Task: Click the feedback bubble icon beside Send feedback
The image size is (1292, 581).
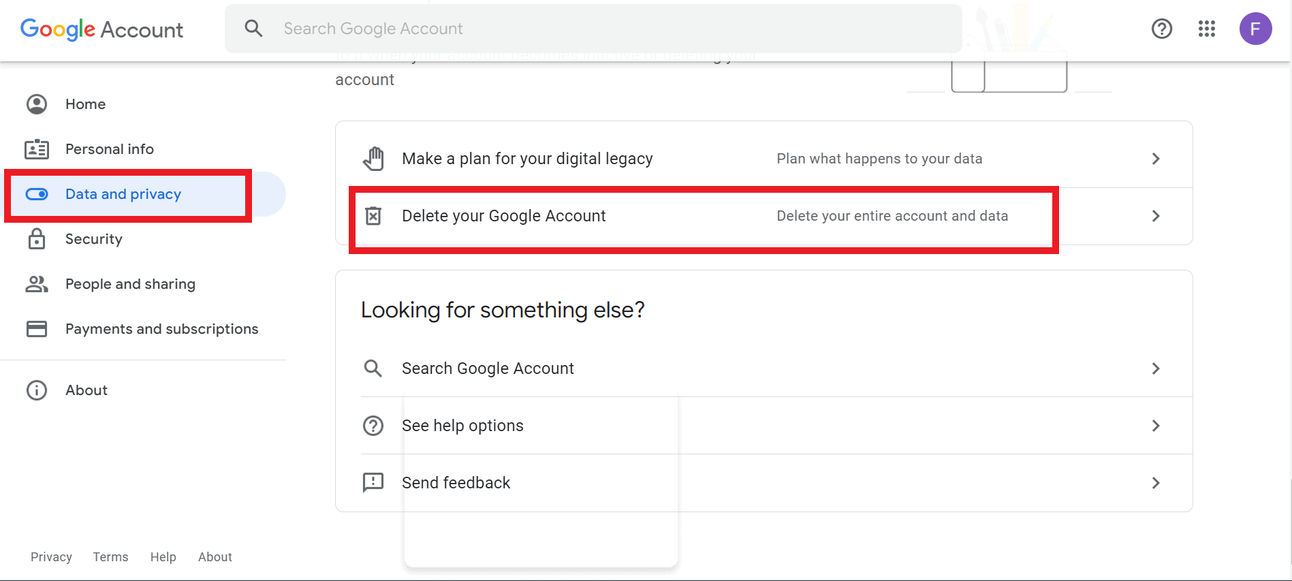Action: [373, 483]
